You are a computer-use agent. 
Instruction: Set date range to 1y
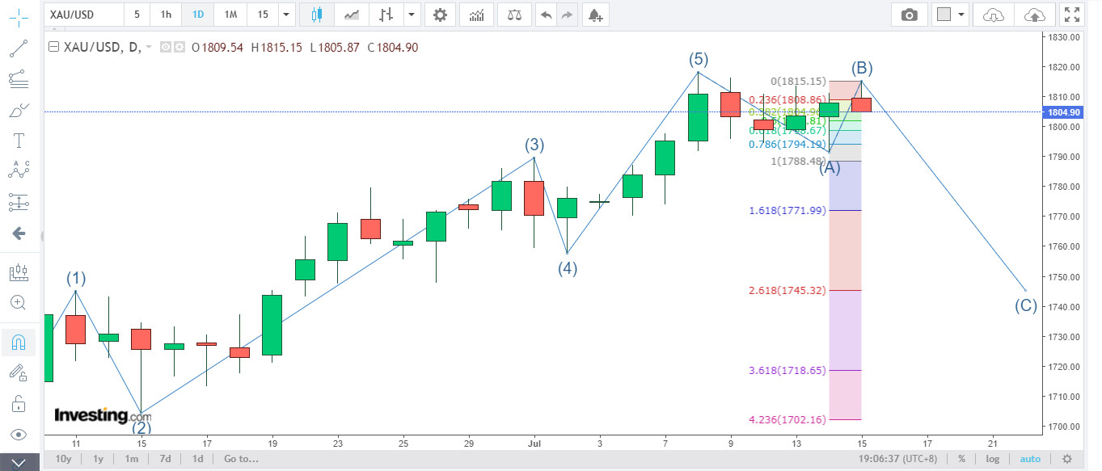click(98, 459)
